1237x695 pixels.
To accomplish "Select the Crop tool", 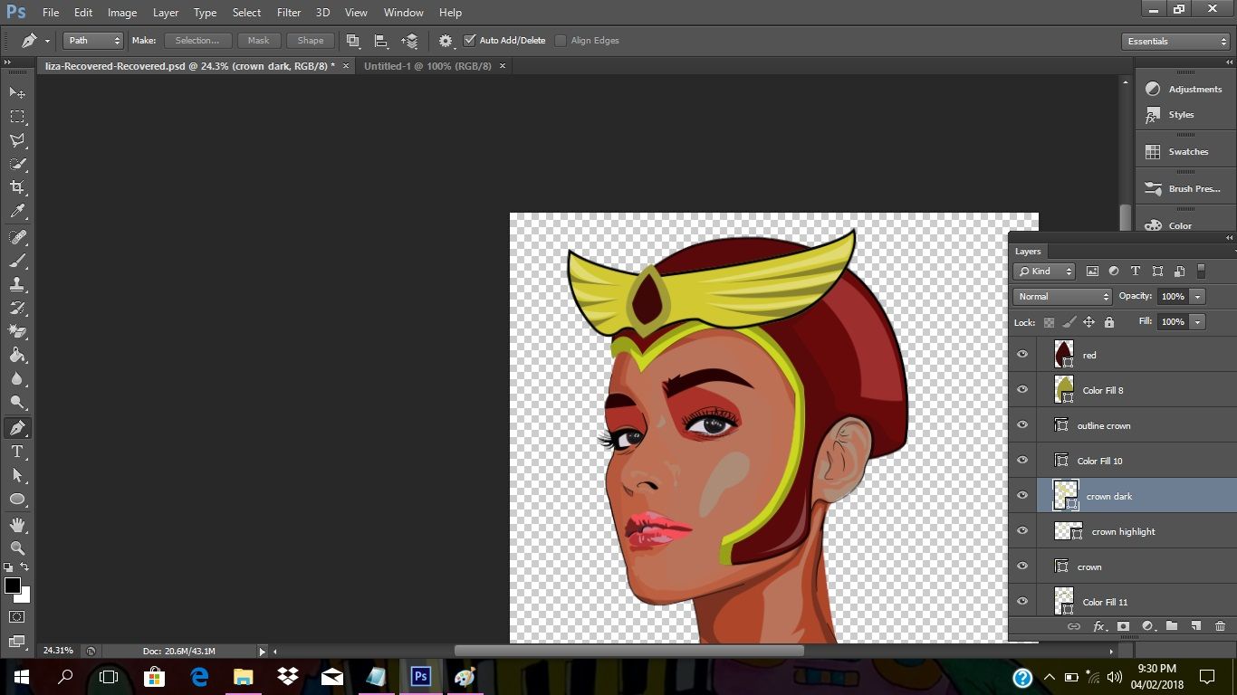I will [x=17, y=187].
